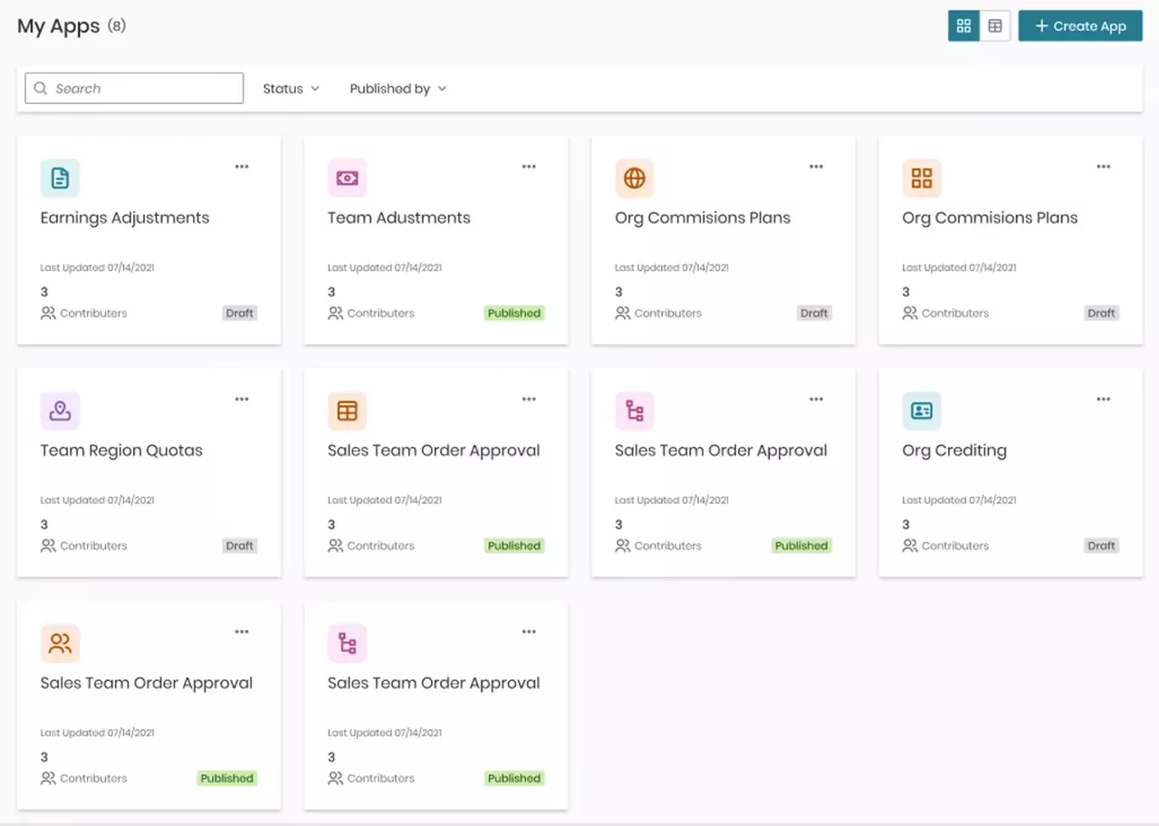Open the more options menu on Team Region Quotas
This screenshot has height=826, width=1159.
[x=242, y=399]
